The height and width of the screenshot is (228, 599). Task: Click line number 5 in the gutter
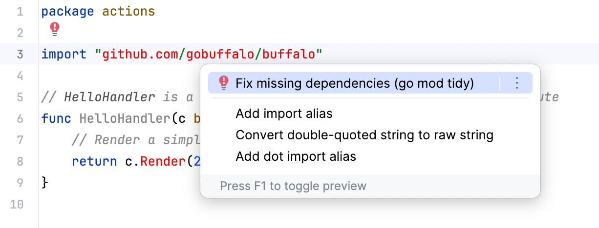point(20,97)
